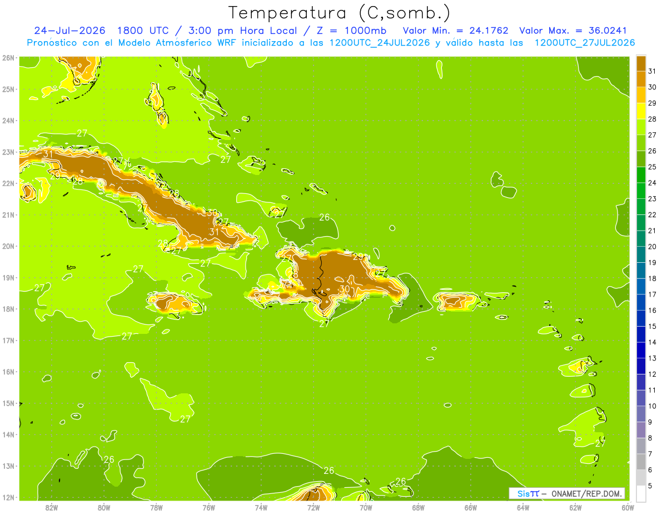Image resolution: width=667 pixels, height=515 pixels.
Task: Click the "82W" longitude axis label
Action: [x=52, y=507]
